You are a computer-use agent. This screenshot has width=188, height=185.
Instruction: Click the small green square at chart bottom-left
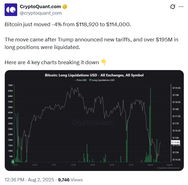point(12,162)
